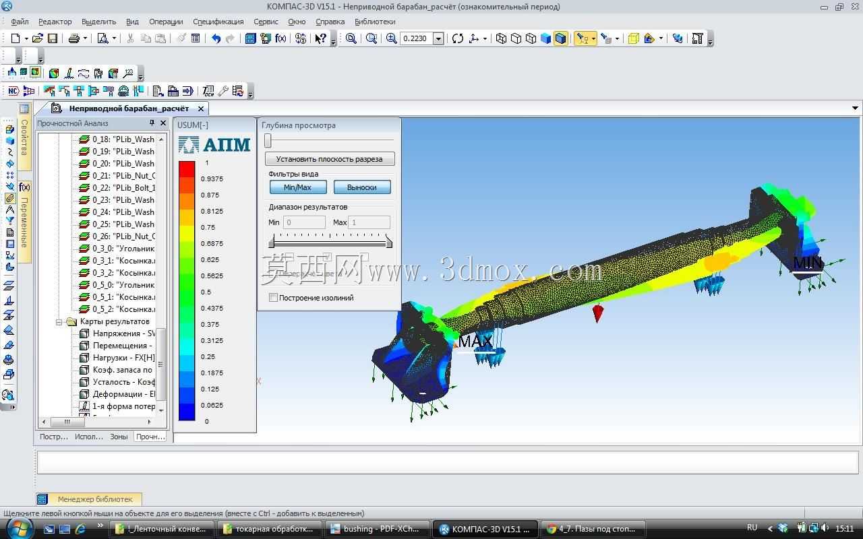Collapse the Карты результатов tree node
The image size is (863, 539).
click(x=59, y=322)
